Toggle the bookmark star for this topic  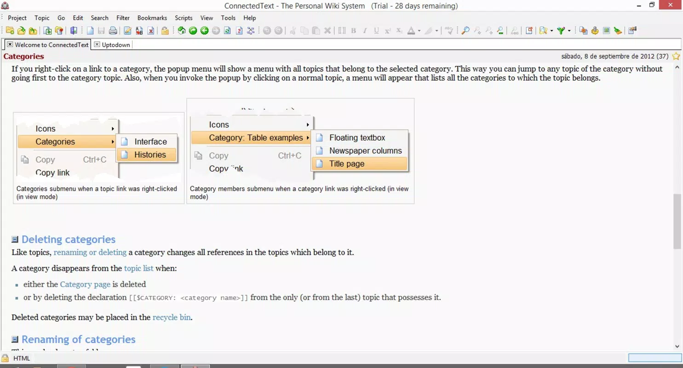676,57
